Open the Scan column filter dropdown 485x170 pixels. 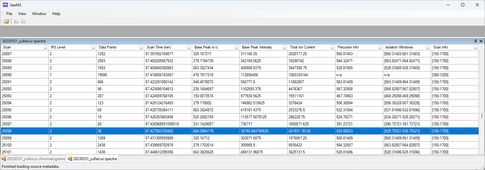coord(45,47)
